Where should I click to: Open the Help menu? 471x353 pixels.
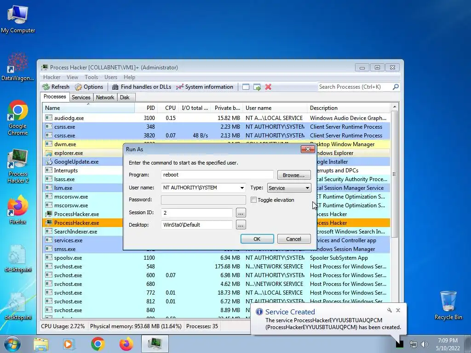(129, 77)
